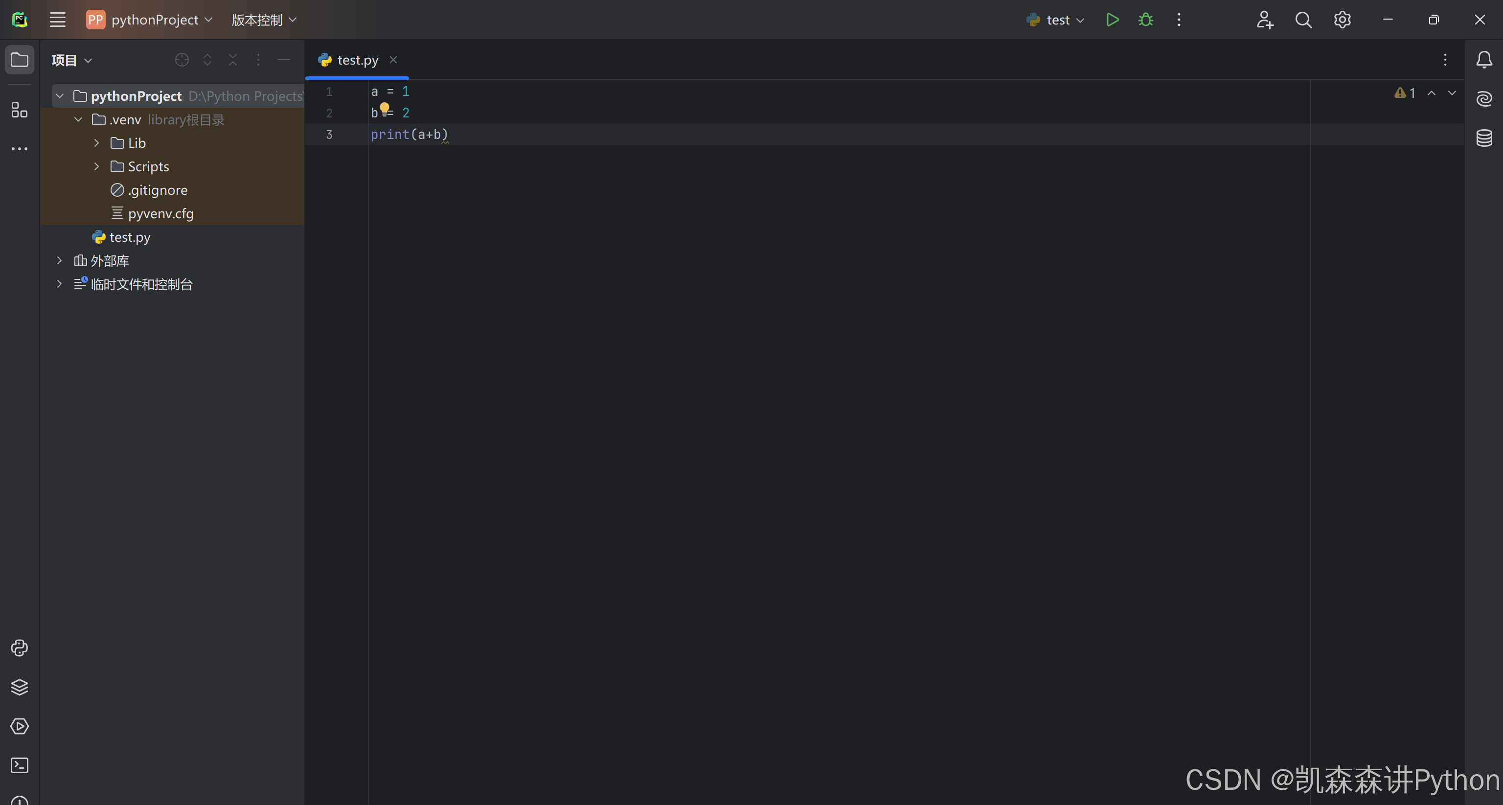
Task: Open the Database tool window on the right sidebar
Action: tap(1484, 138)
